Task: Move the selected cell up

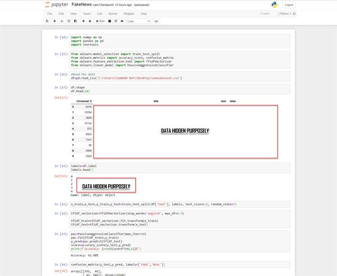Action: pyautogui.click(x=83, y=21)
